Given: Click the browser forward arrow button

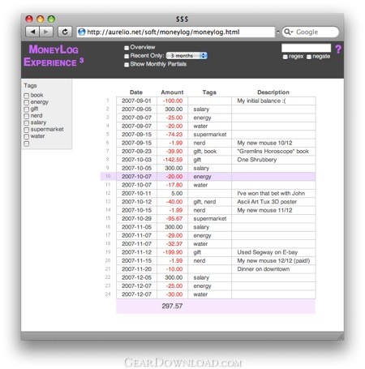Looking at the screenshot, I should point(46,32).
